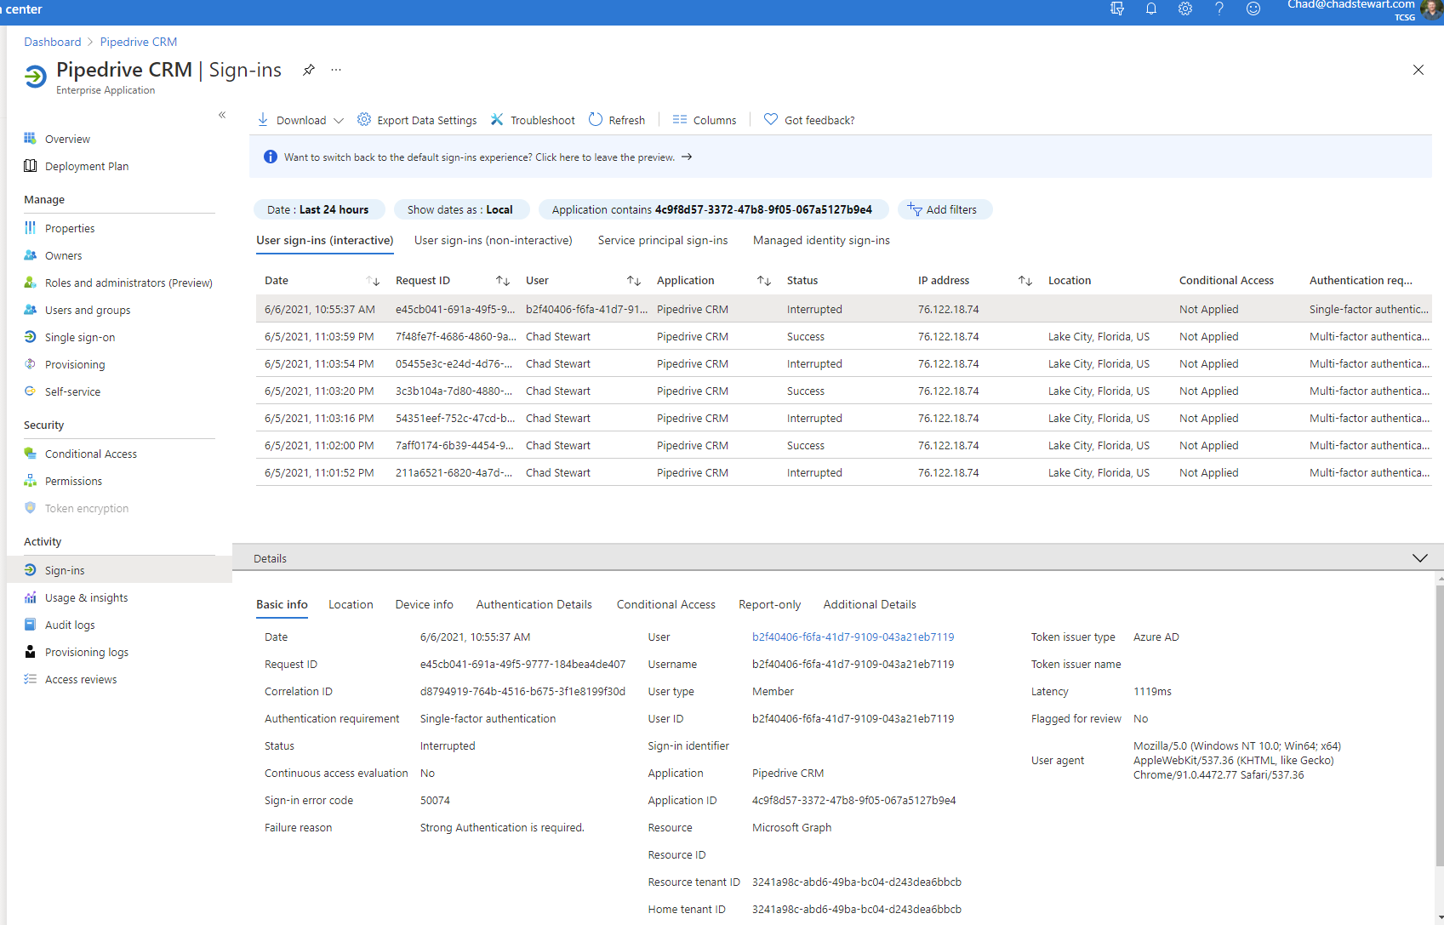Open Users and groups page

pos(88,311)
